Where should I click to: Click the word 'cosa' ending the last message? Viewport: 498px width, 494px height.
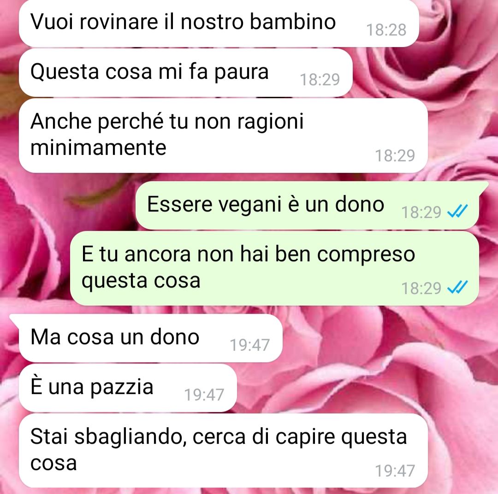(x=53, y=464)
